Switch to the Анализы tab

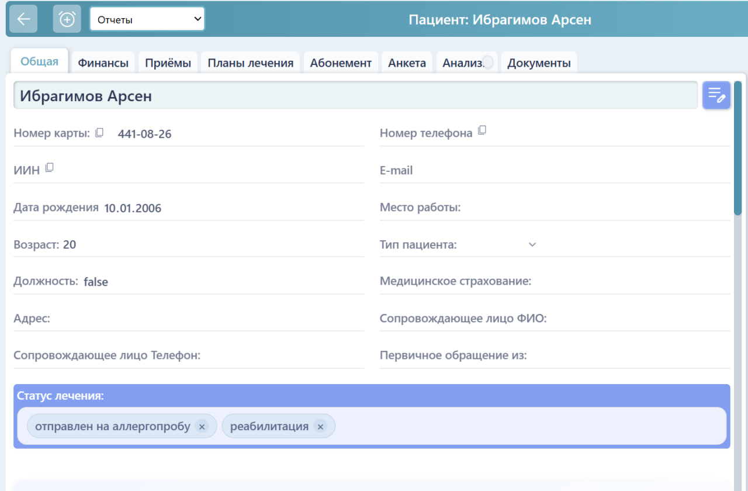467,63
